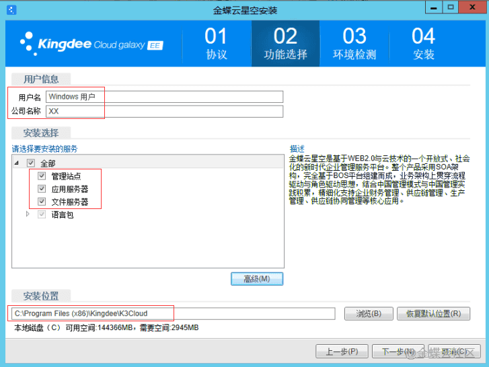Click the 金蝶云星空安装 window title
Screen dimensions: 489x367
point(245,11)
